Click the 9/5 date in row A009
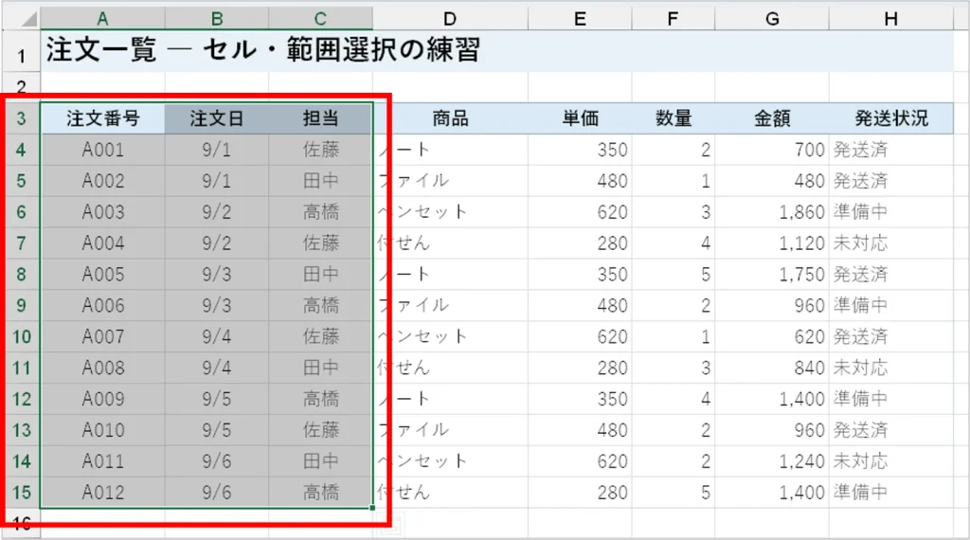Viewport: 970px width, 540px height. point(217,399)
